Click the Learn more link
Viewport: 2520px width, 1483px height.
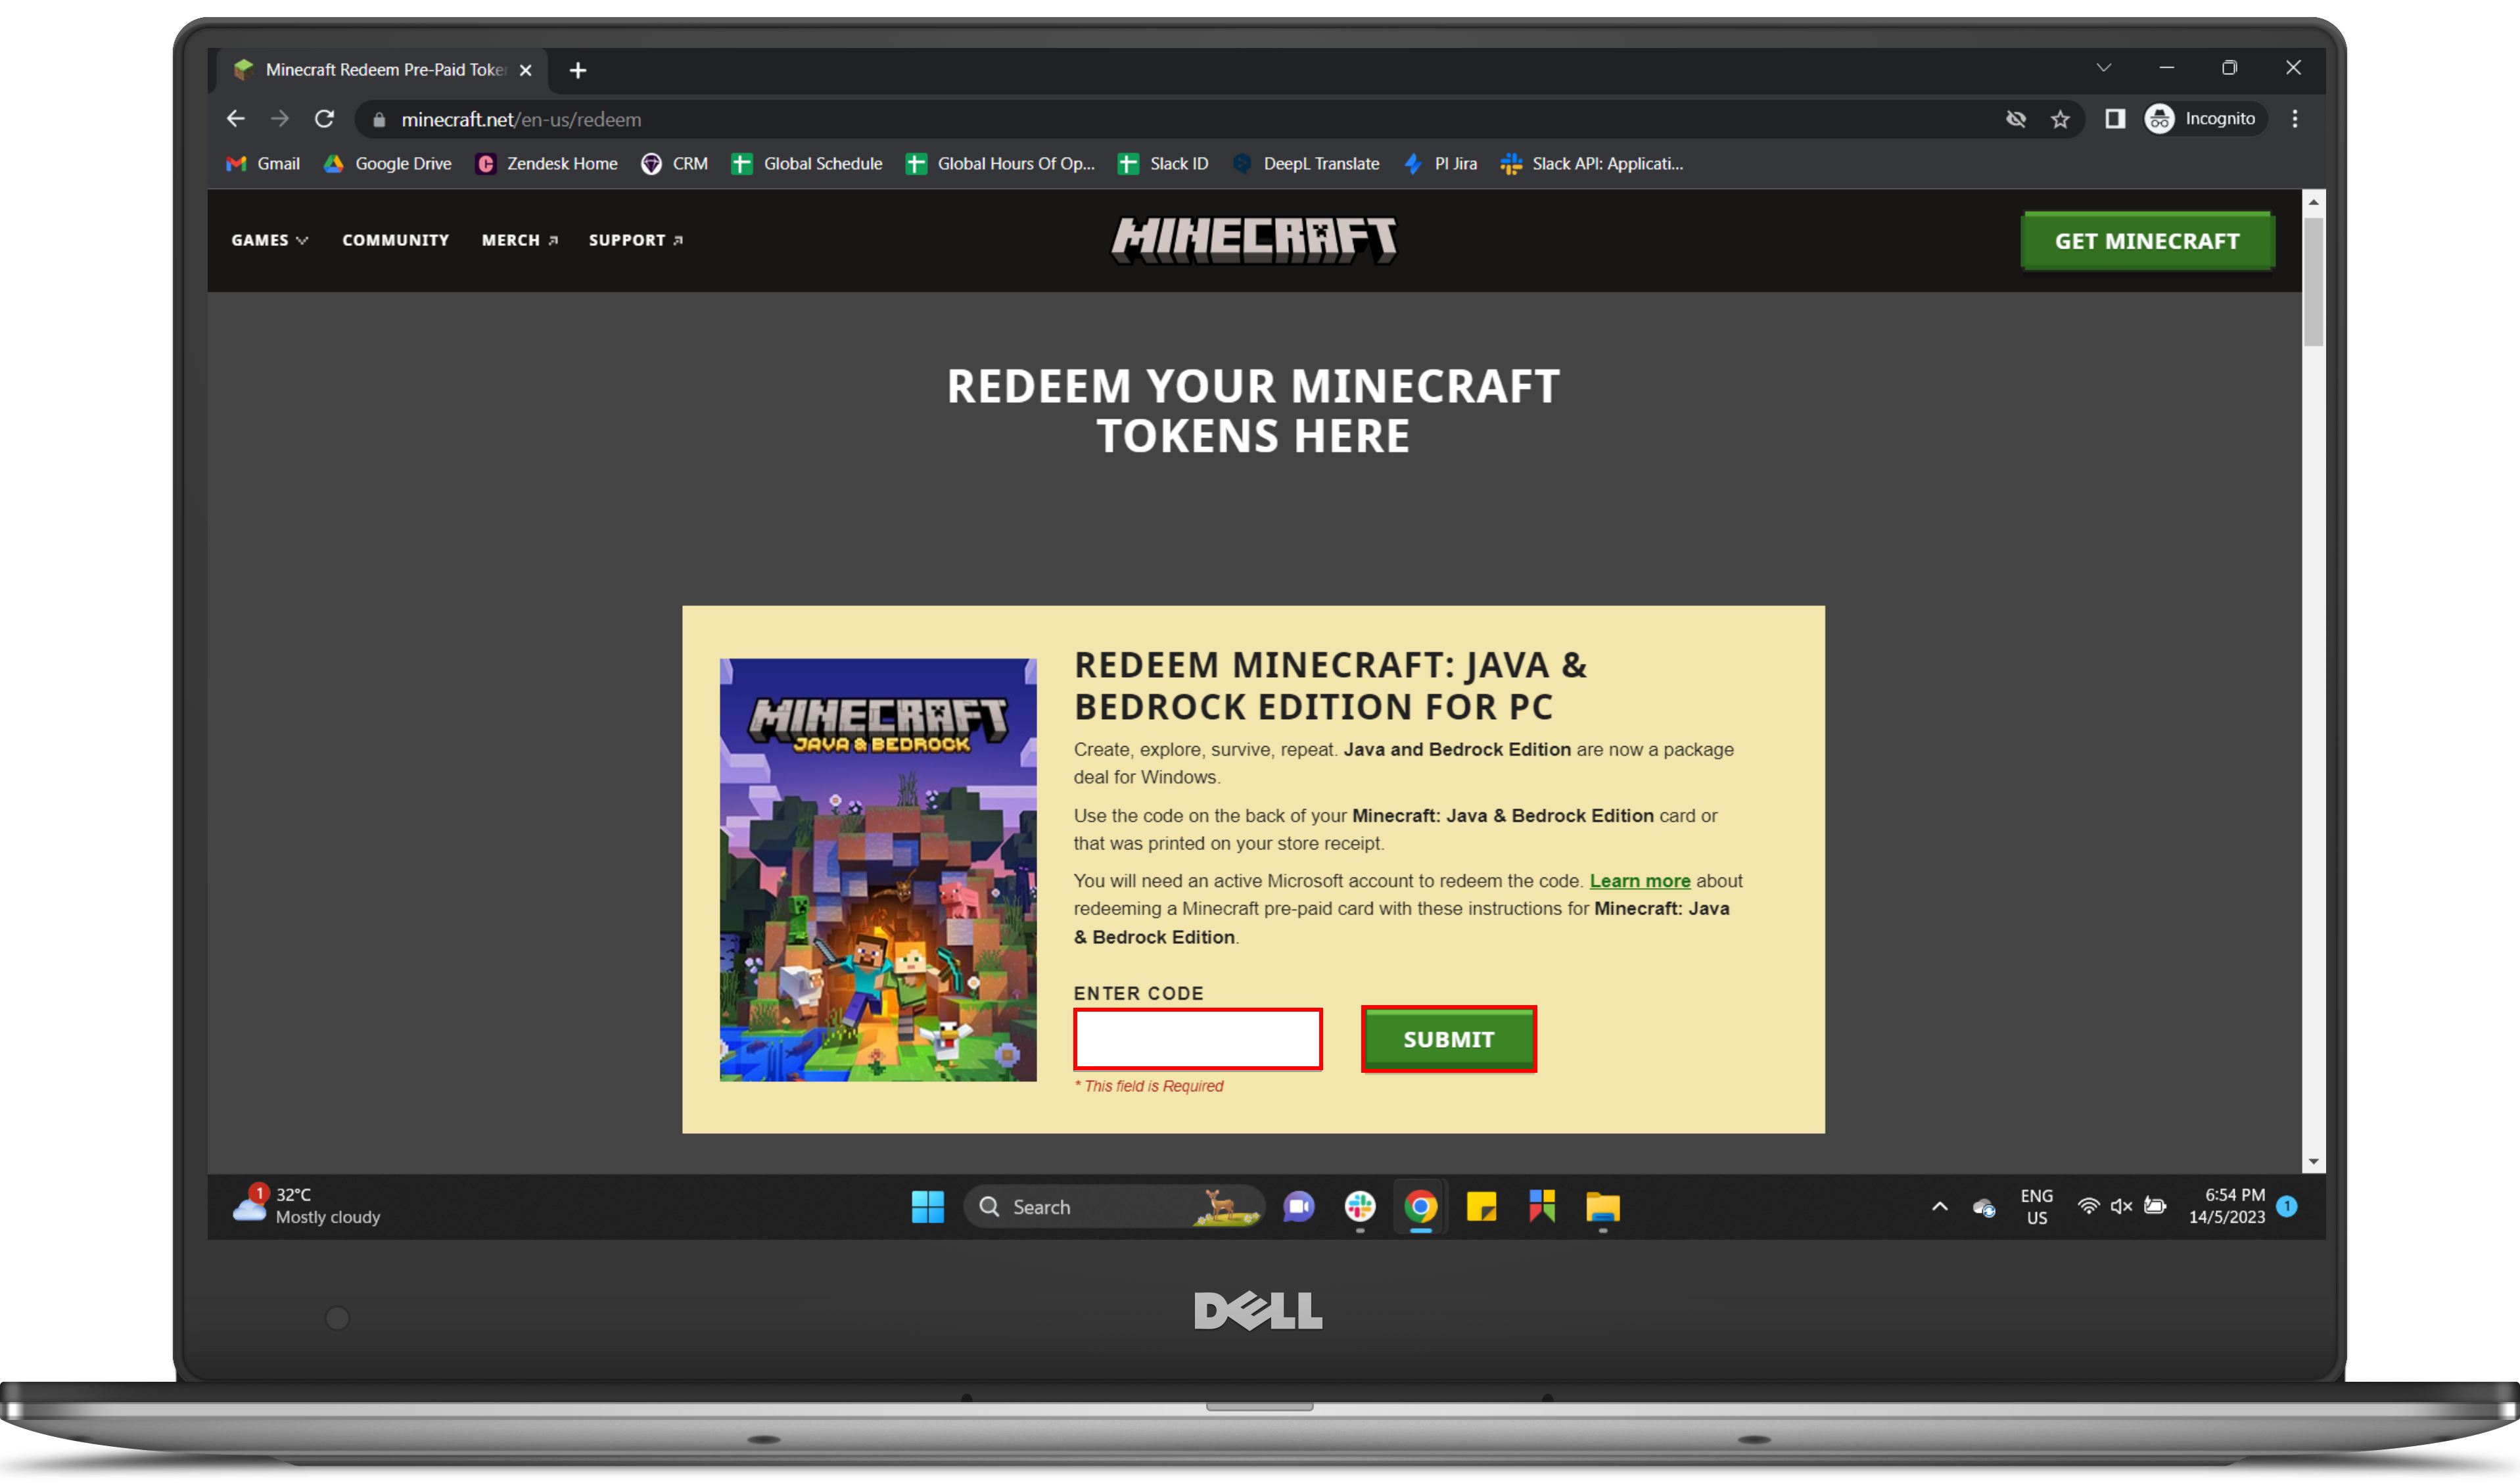click(1639, 879)
